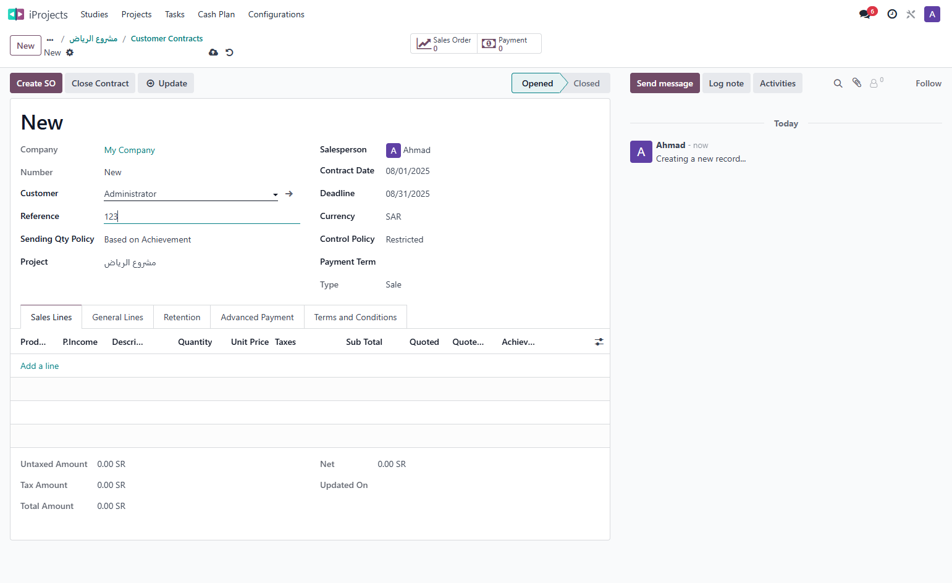Click the debug tools wrench icon

click(x=911, y=14)
